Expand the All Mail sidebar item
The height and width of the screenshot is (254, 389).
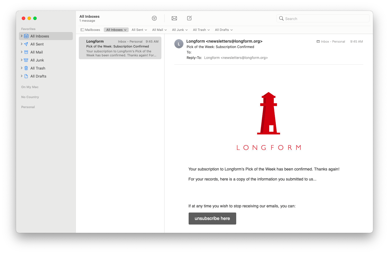tap(21, 52)
